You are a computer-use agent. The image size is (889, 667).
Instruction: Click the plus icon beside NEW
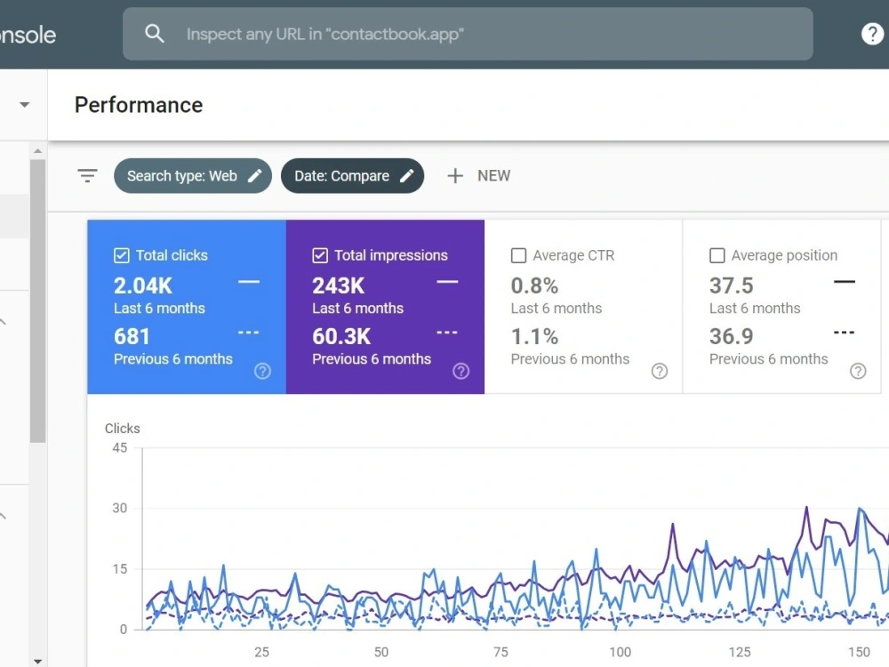(x=454, y=176)
